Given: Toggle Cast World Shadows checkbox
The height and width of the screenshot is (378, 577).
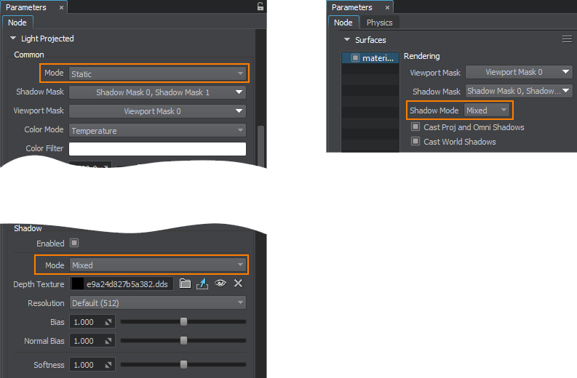Looking at the screenshot, I should [415, 141].
